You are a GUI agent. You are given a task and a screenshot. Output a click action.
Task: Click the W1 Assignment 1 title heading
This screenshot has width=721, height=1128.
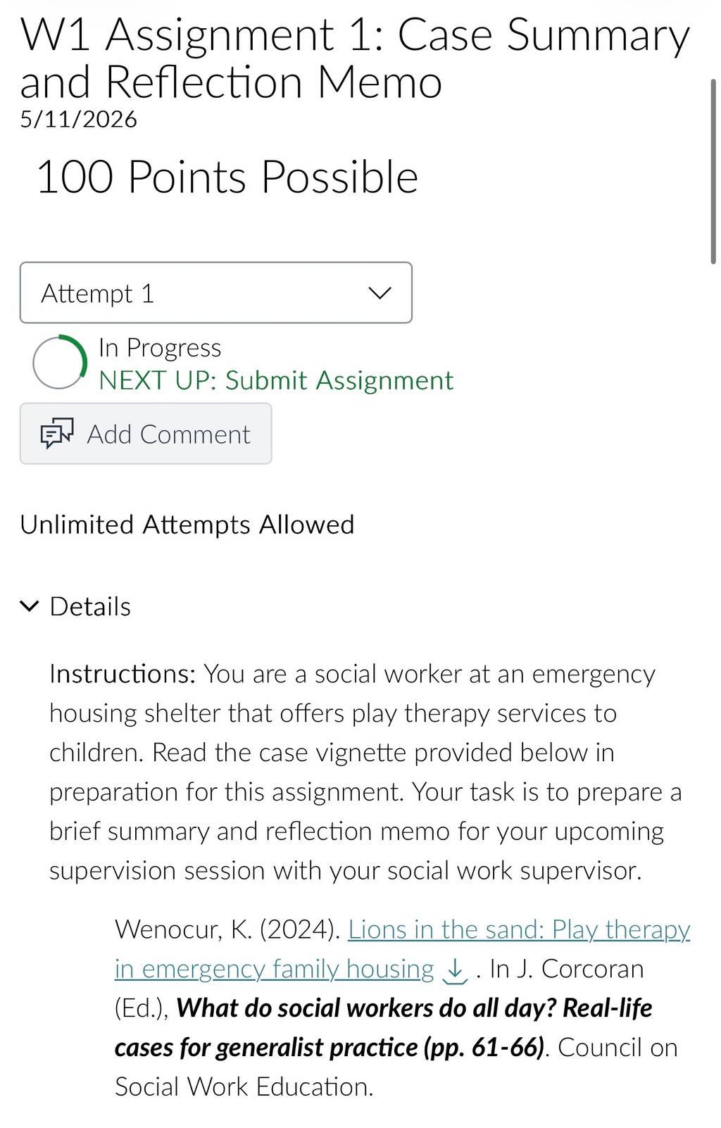click(355, 58)
